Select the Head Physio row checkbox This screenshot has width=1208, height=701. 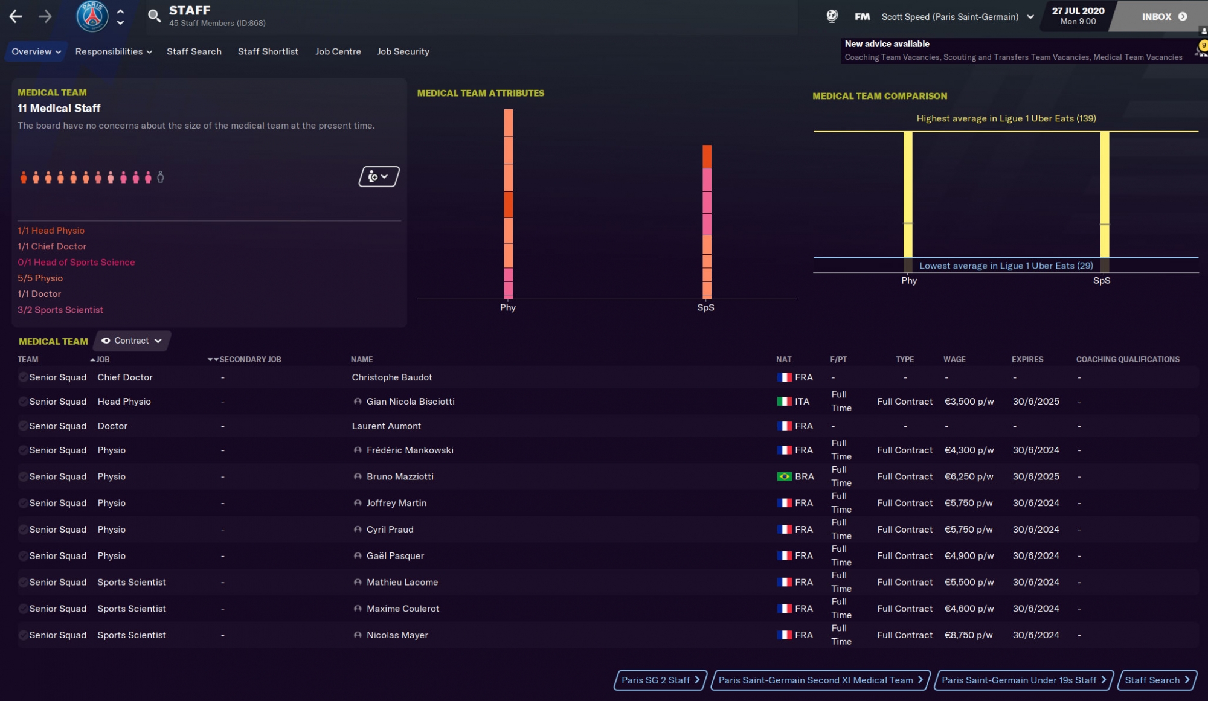click(23, 402)
